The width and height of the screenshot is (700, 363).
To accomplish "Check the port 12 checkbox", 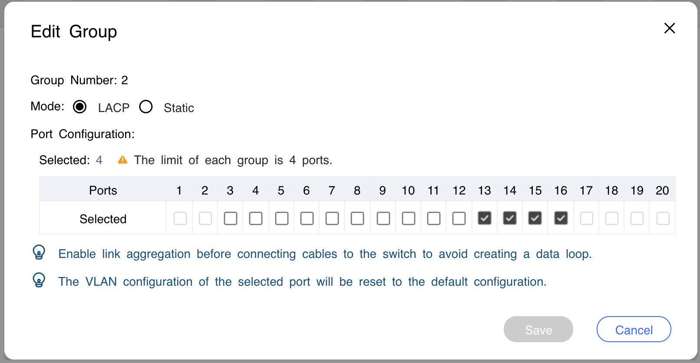I will pos(459,218).
